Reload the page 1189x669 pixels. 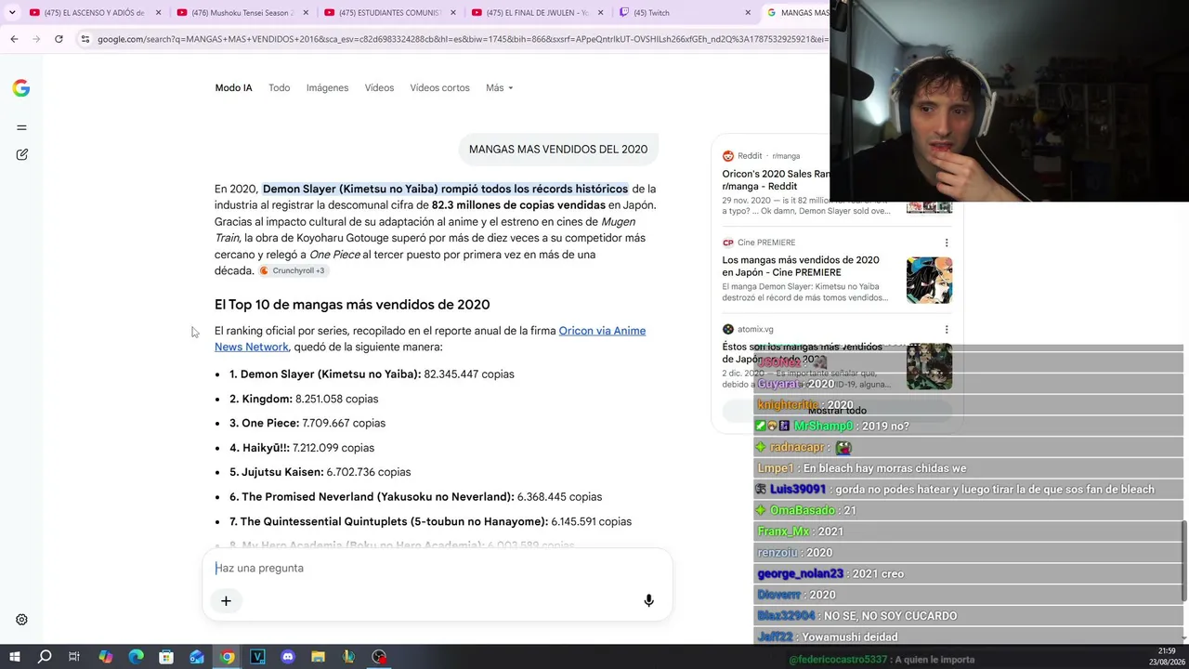[59, 39]
